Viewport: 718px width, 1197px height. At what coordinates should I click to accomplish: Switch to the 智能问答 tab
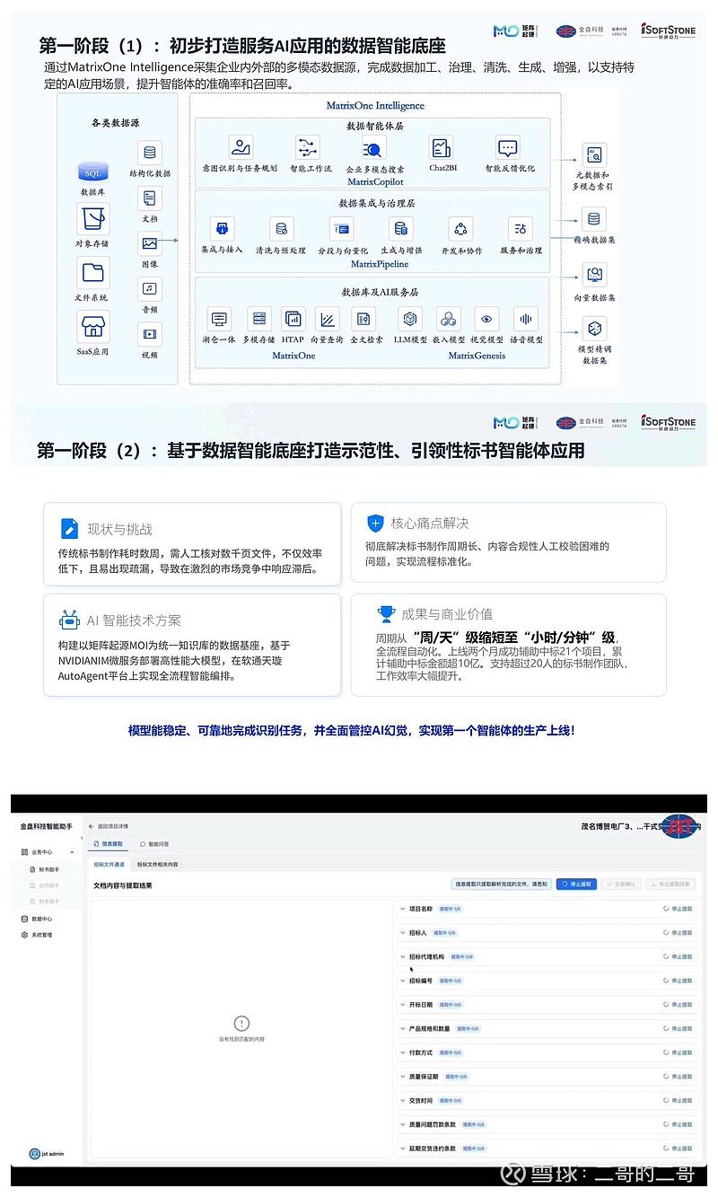pyautogui.click(x=158, y=843)
